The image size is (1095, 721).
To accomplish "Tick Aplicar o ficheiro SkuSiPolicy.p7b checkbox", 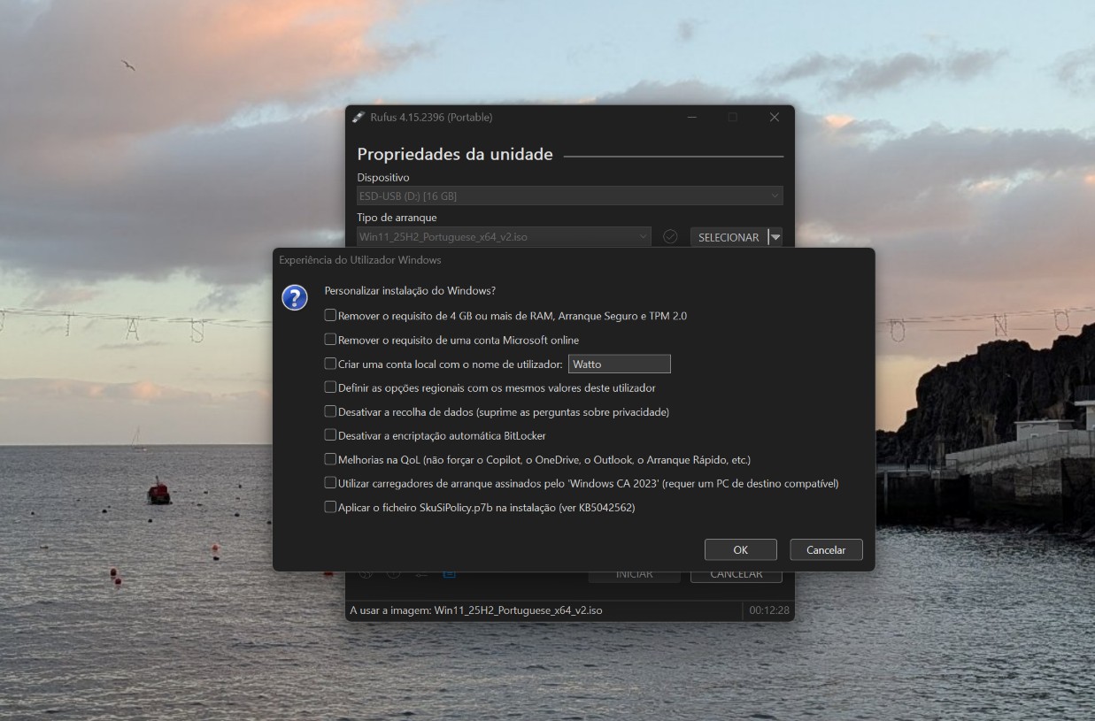I will pyautogui.click(x=330, y=507).
